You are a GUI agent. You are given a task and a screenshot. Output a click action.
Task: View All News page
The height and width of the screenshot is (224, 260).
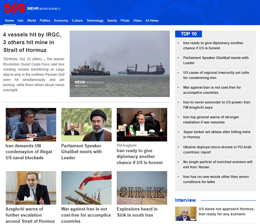pos(152,20)
